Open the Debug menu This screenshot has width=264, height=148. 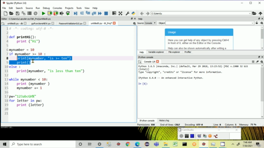point(46,8)
